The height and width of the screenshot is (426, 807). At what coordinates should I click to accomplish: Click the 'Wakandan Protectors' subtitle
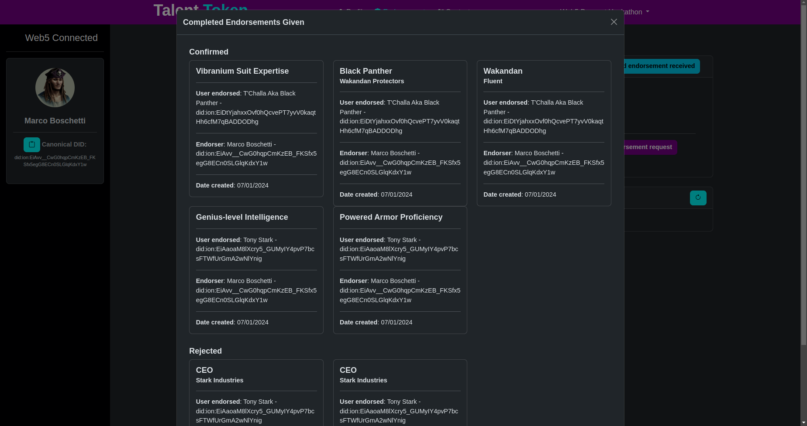point(372,81)
